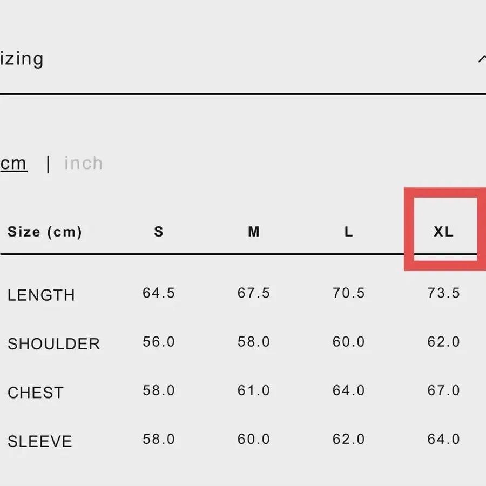The height and width of the screenshot is (486, 486).
Task: Click the S length value 64.5
Action: coord(159,293)
